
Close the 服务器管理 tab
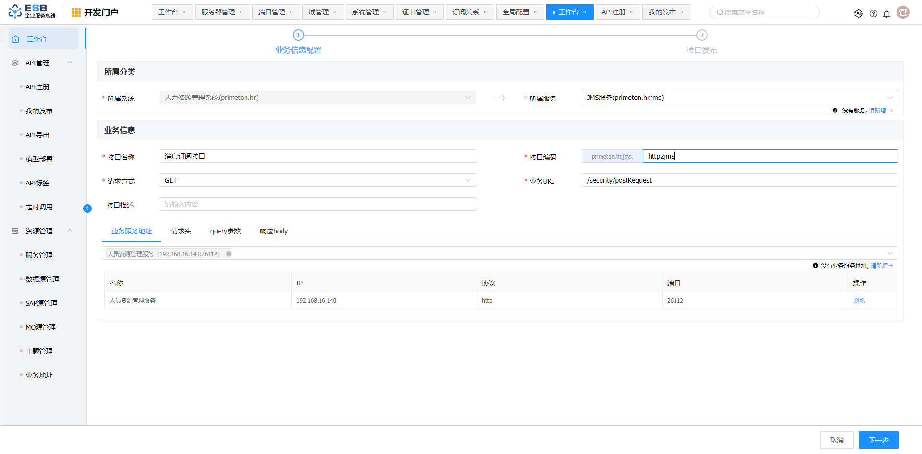click(241, 12)
